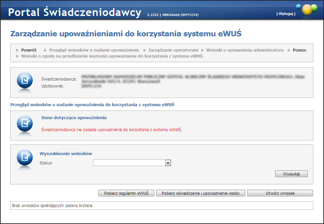Open the Status dropdown list

[168, 163]
